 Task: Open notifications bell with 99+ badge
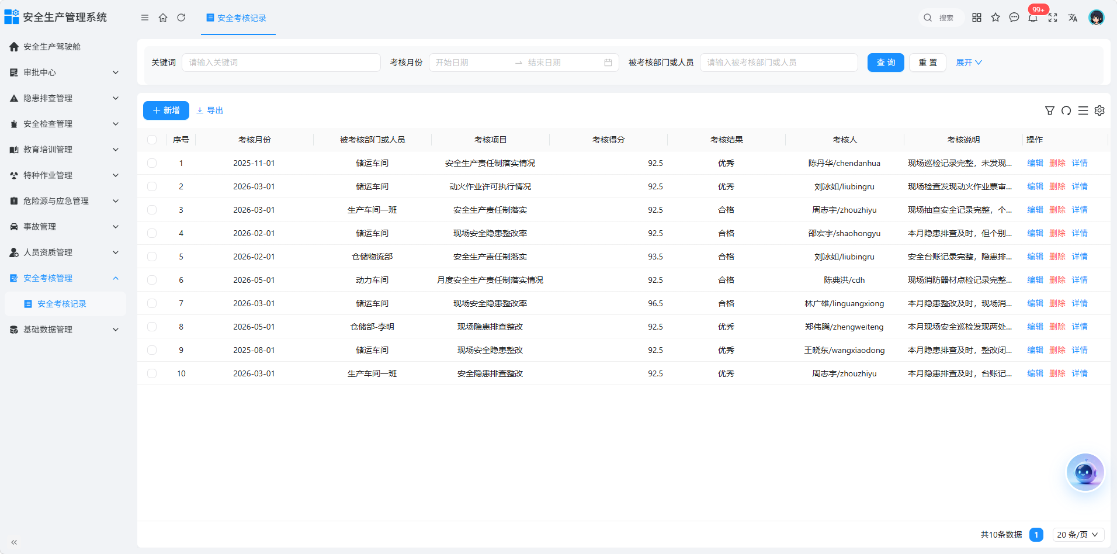tap(1033, 18)
